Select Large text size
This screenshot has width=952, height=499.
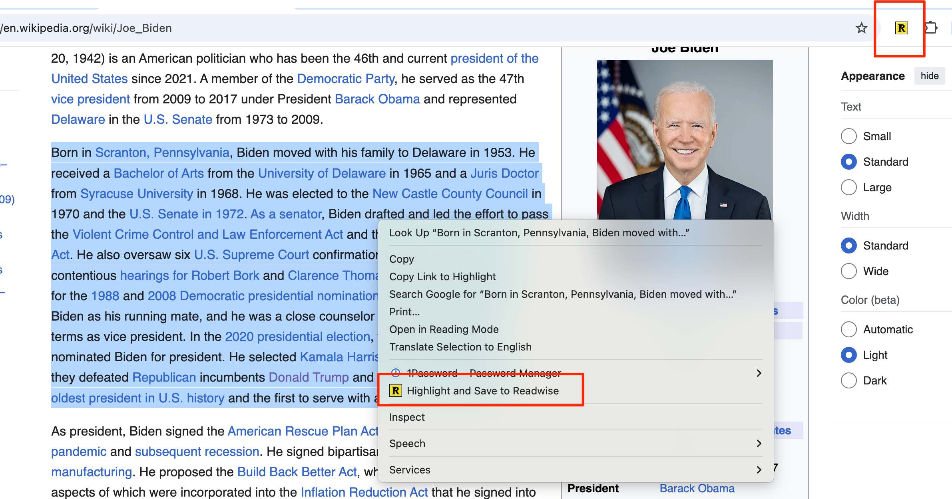pyautogui.click(x=849, y=187)
